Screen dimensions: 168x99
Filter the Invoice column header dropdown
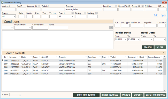click(19, 57)
